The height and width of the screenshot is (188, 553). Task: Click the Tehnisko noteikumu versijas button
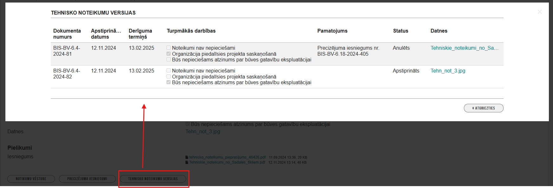tap(153, 179)
